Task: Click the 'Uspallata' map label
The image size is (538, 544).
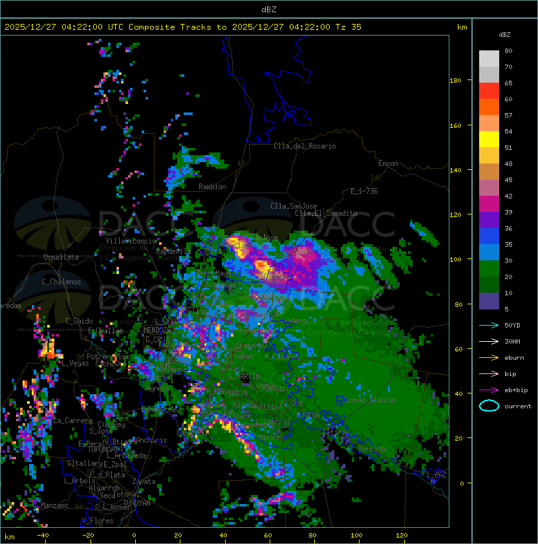Action: point(61,257)
